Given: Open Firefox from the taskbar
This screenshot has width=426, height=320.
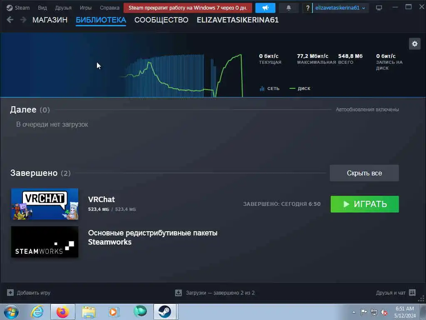Looking at the screenshot, I should pyautogui.click(x=63, y=312).
